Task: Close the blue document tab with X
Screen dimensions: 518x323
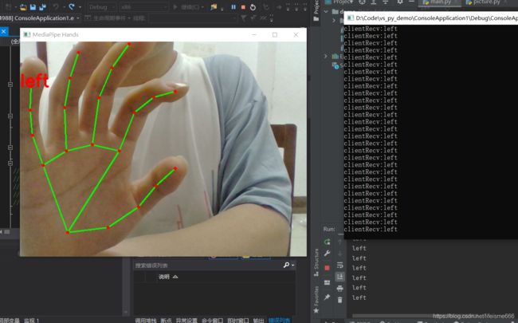Action: pyautogui.click(x=4, y=31)
